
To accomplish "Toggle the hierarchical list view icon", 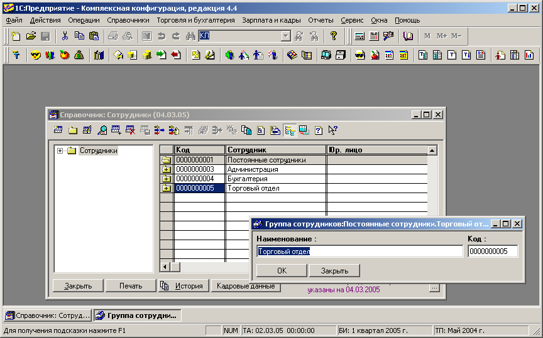I will click(x=290, y=130).
